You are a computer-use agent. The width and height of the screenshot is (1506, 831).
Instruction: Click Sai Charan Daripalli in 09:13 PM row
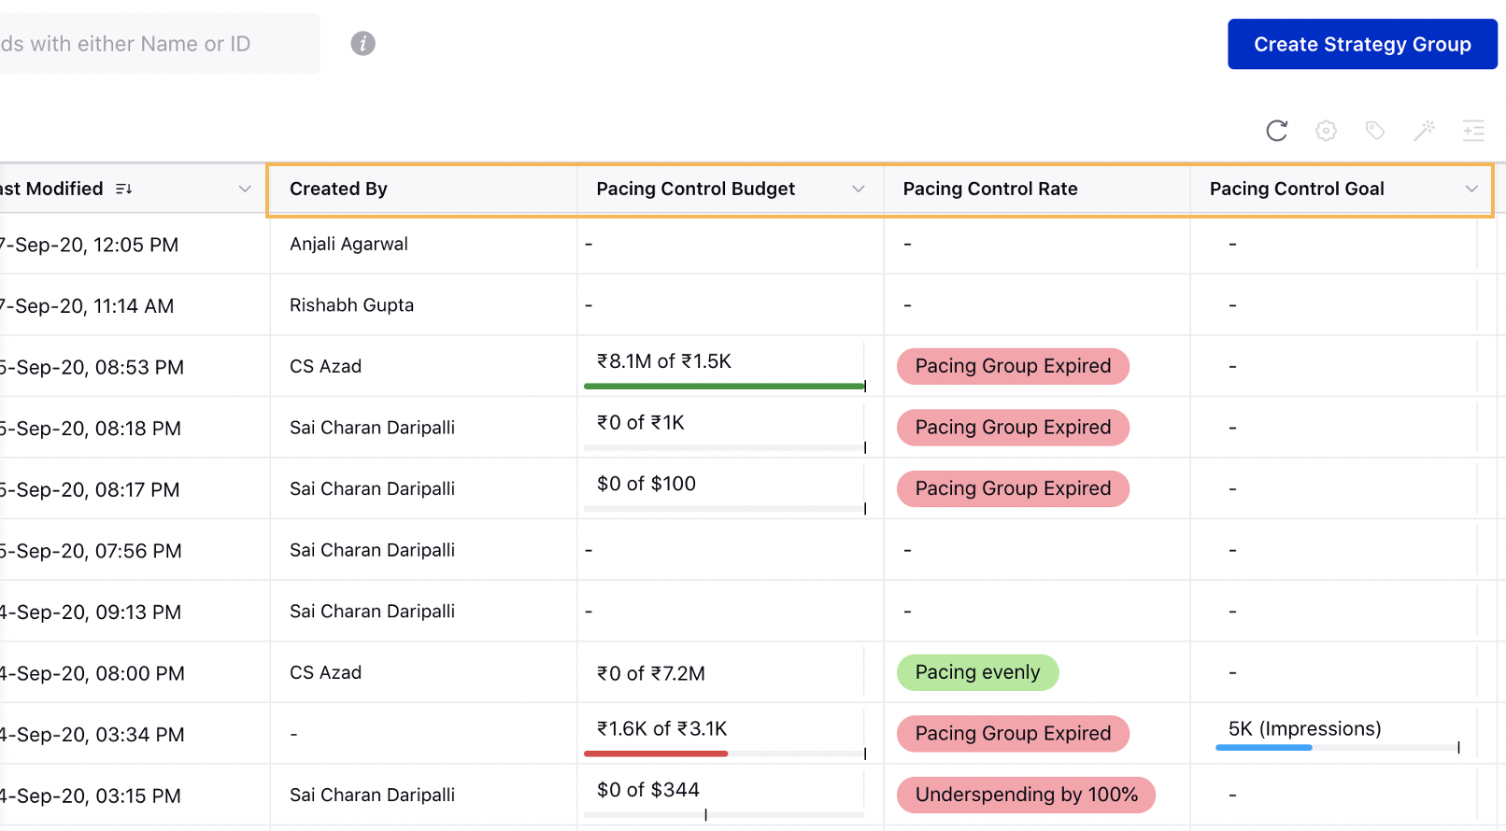[x=372, y=612]
